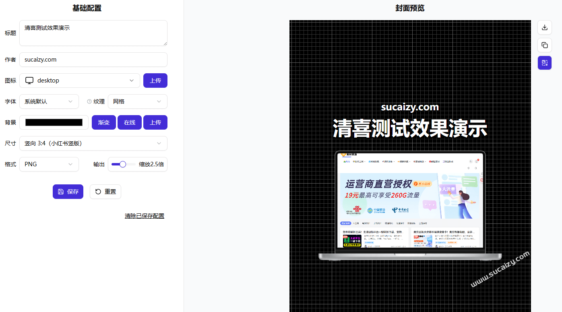Click 上传 to upload a custom icon

[x=155, y=80]
